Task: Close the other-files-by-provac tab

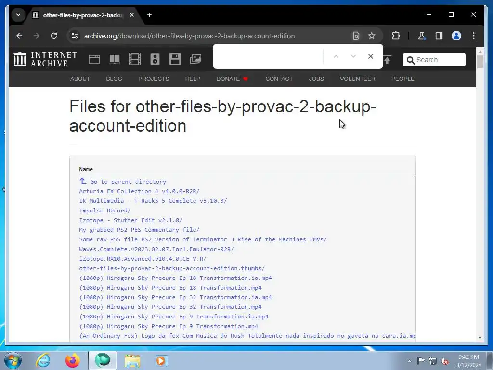Action: point(132,15)
